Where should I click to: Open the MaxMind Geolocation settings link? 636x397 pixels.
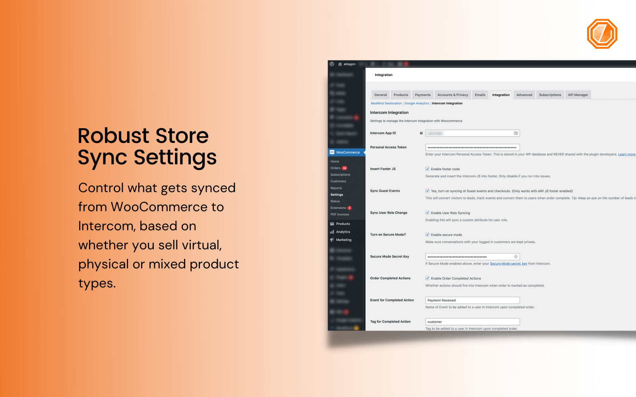pos(386,103)
